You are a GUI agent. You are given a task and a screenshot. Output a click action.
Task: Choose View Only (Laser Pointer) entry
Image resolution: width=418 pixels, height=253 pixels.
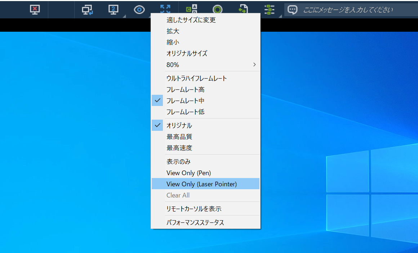tap(205, 184)
